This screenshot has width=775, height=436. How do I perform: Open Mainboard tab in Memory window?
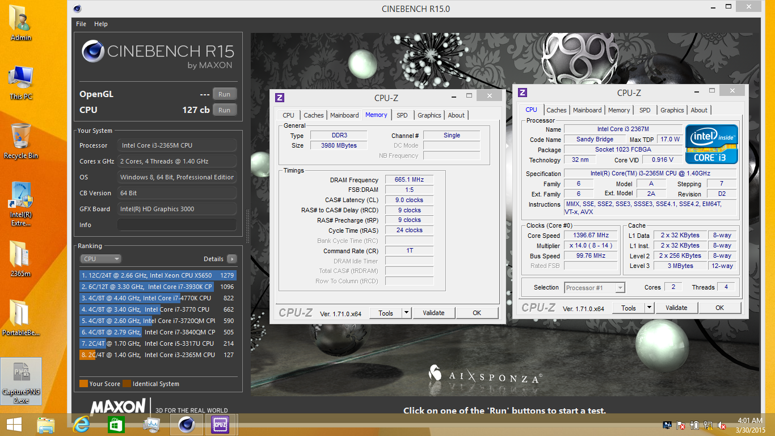(344, 115)
